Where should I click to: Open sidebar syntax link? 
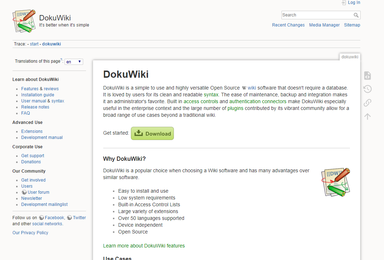point(58,101)
